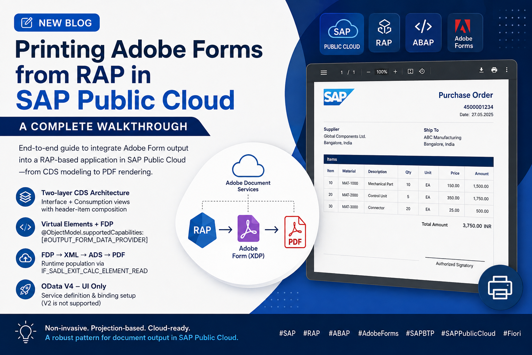Click the rotate page icon
The height and width of the screenshot is (355, 532).
422,71
